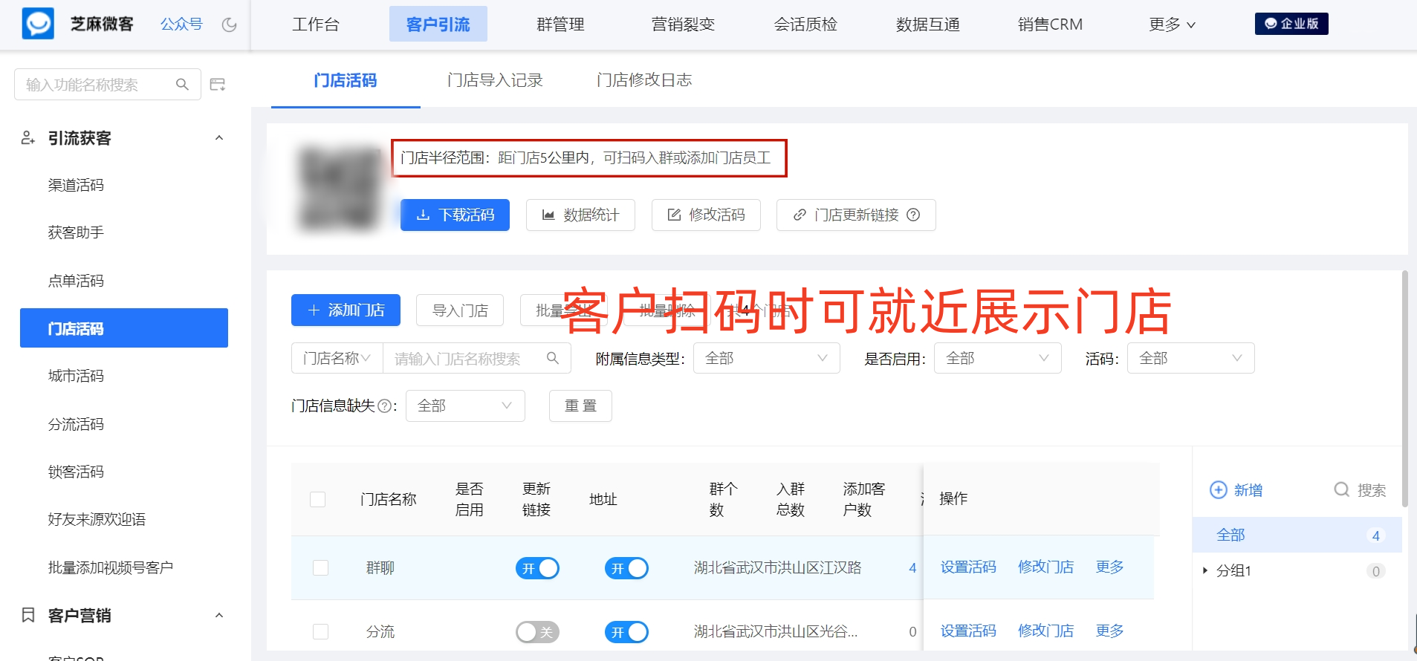The width and height of the screenshot is (1417, 661).
Task: Click the menu layout icon beside search box
Action: click(x=218, y=85)
